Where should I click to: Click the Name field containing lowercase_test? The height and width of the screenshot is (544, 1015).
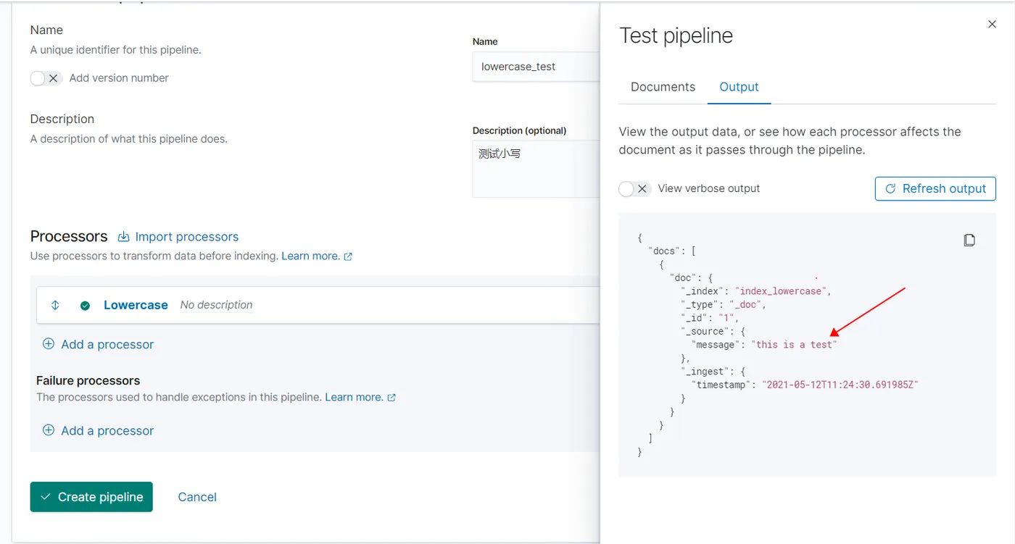coord(536,67)
